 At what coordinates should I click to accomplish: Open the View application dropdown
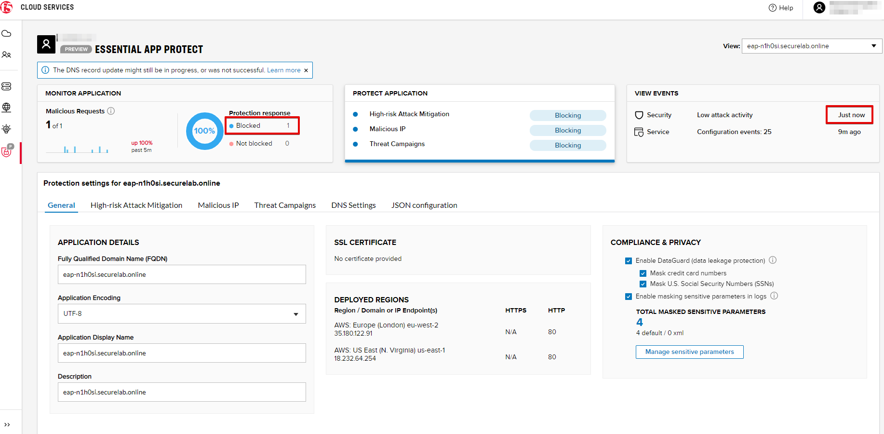(x=812, y=46)
